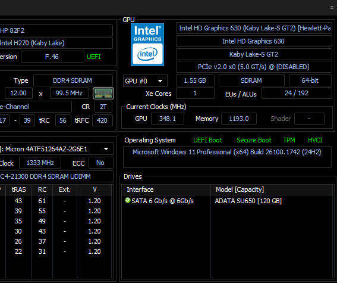
Task: Click the 99.5 MHz base clock value
Action: [x=69, y=93]
